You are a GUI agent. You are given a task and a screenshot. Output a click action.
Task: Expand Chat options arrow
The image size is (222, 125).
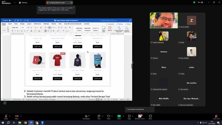[103, 116]
